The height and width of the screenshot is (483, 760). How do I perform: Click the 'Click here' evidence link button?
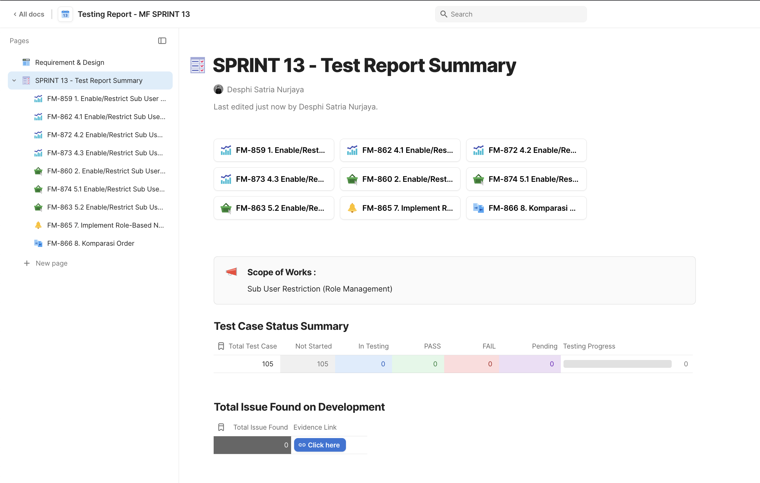click(x=320, y=445)
